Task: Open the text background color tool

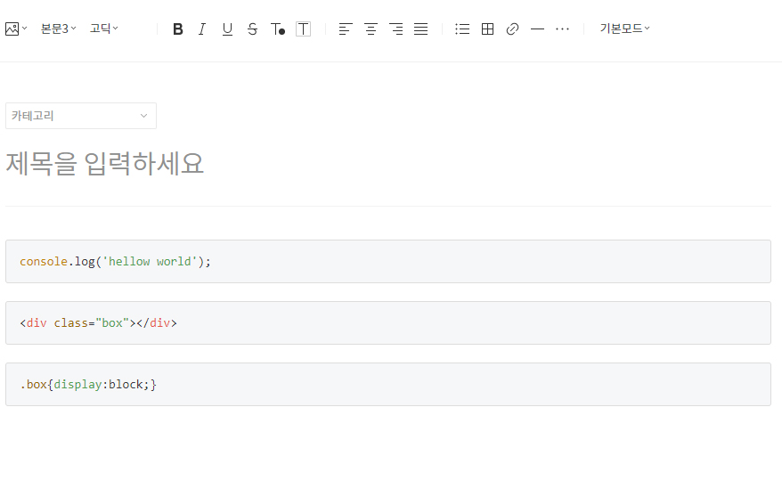Action: pyautogui.click(x=303, y=29)
